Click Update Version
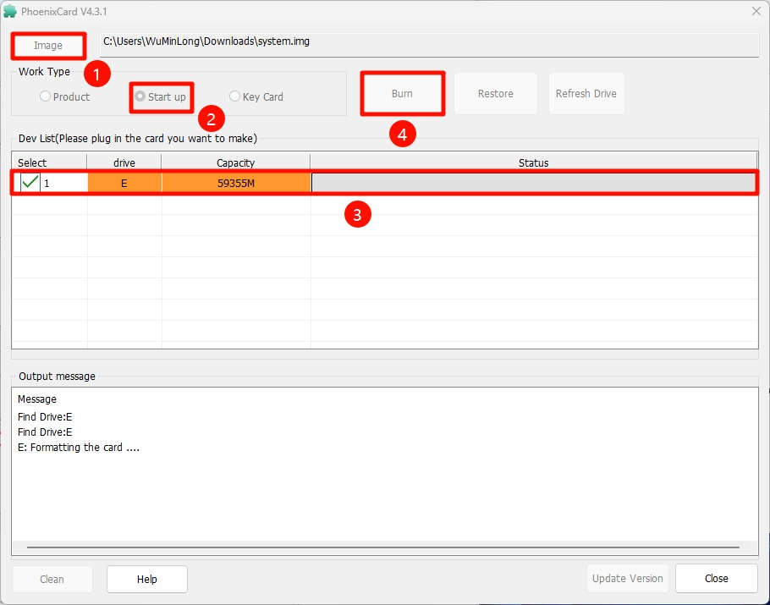770x605 pixels. point(628,578)
